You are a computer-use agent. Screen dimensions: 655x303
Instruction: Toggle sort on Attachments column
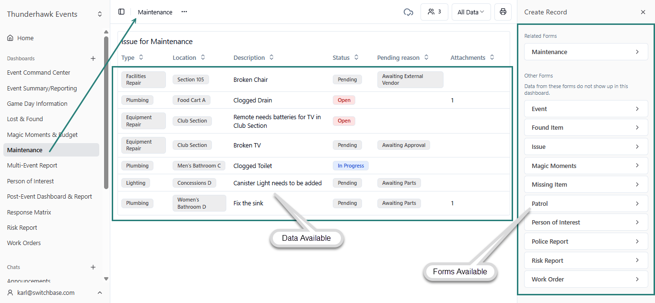[x=492, y=57]
